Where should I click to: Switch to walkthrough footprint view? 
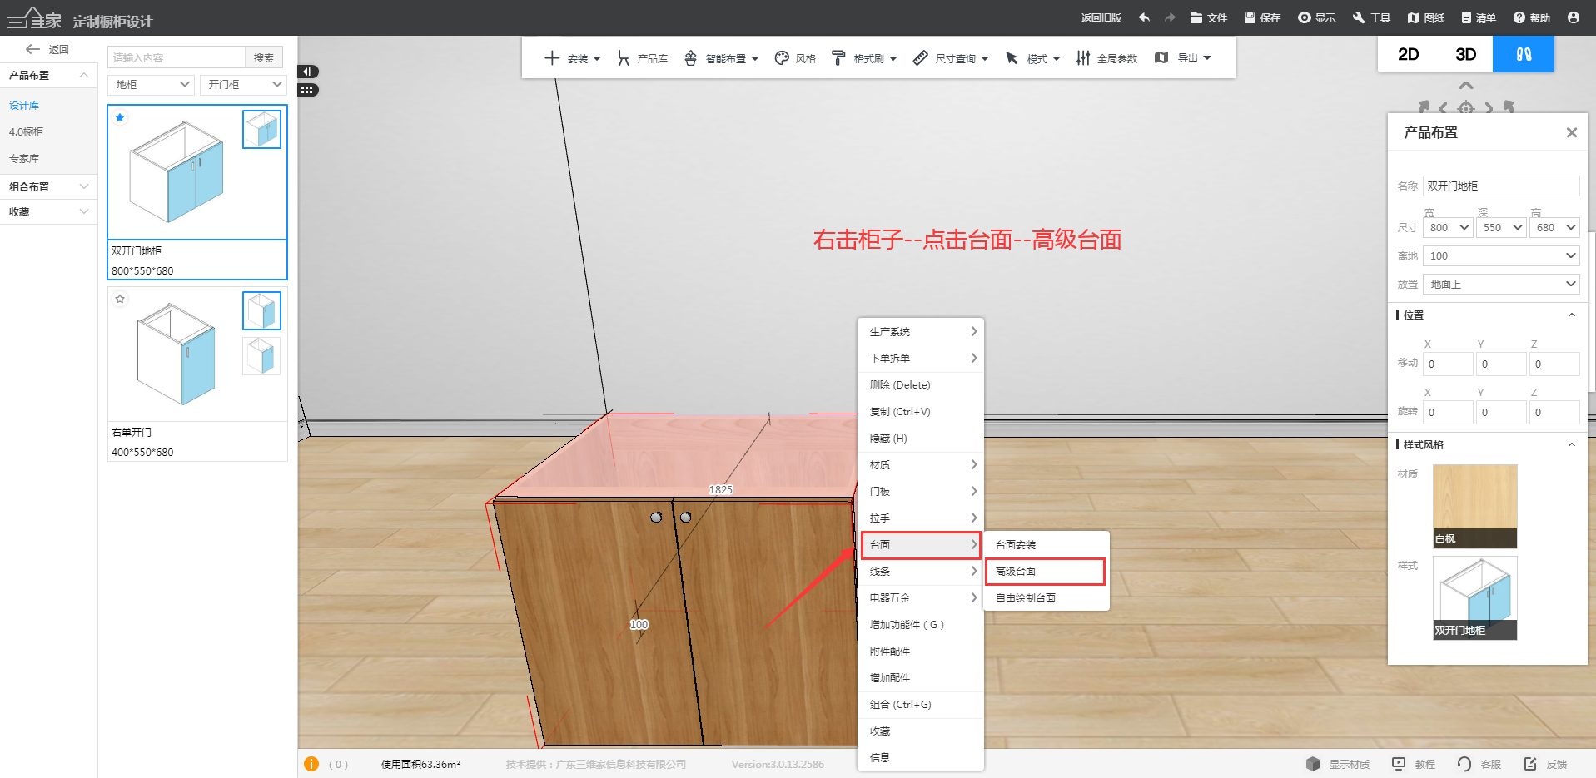pos(1523,54)
